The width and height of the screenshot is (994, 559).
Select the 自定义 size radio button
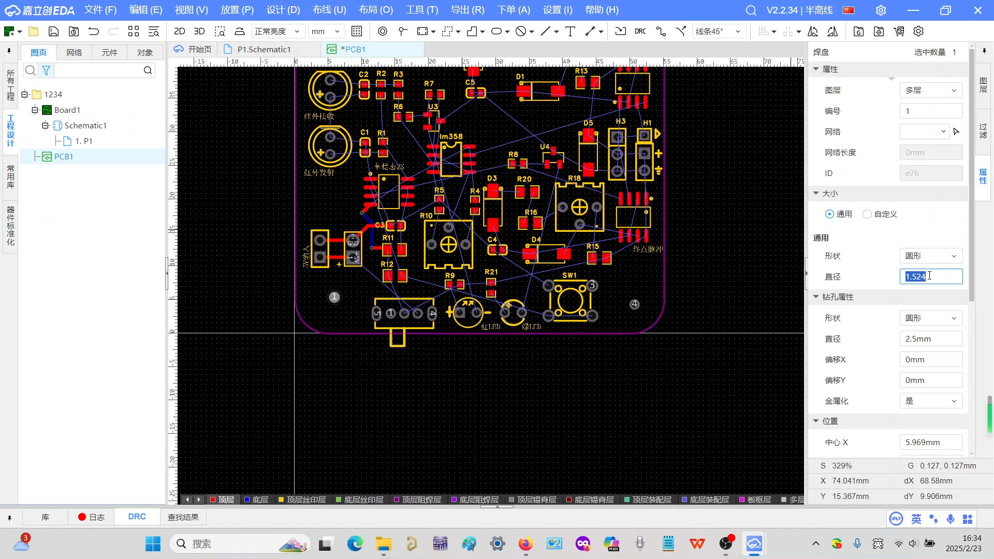867,214
